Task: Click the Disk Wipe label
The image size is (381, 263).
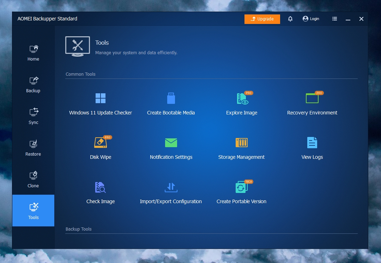Action: click(100, 157)
